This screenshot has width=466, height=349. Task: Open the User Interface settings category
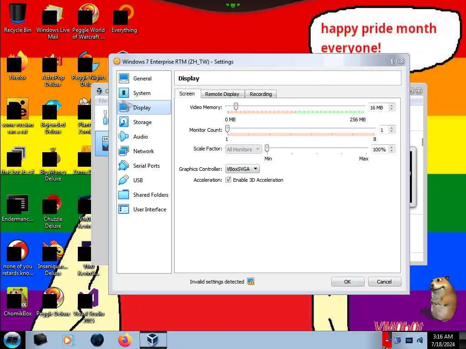tap(144, 209)
